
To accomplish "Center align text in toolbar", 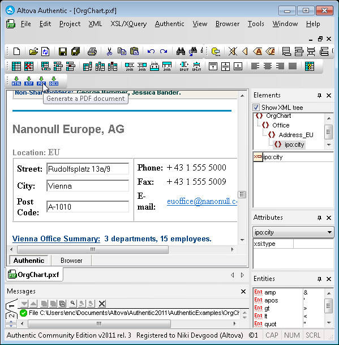I will tap(268, 66).
